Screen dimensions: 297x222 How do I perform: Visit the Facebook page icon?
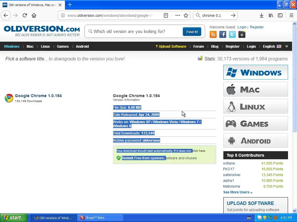[x=222, y=35]
